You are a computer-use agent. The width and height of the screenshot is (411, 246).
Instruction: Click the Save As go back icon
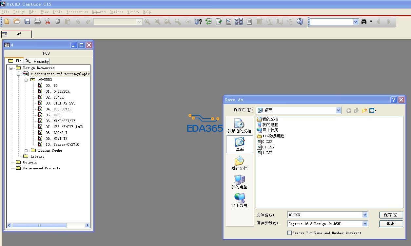tap(349, 111)
